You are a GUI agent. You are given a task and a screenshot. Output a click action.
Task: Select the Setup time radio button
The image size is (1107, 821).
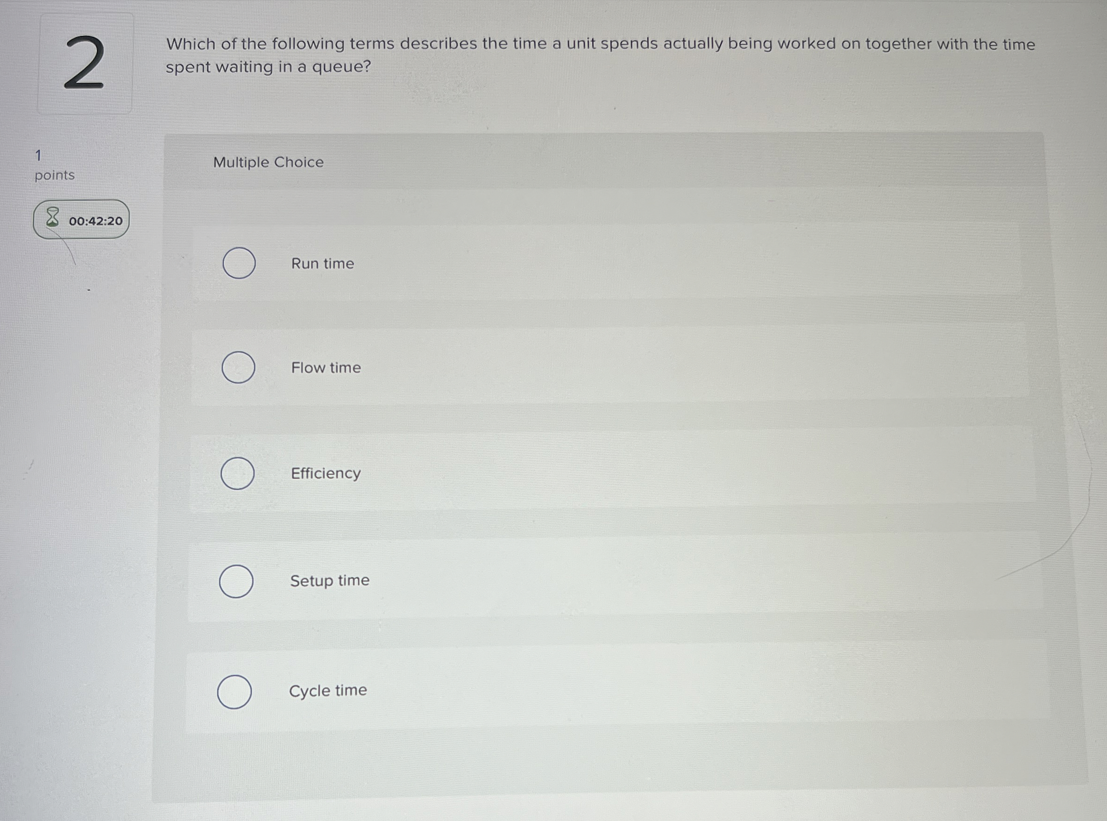click(236, 581)
